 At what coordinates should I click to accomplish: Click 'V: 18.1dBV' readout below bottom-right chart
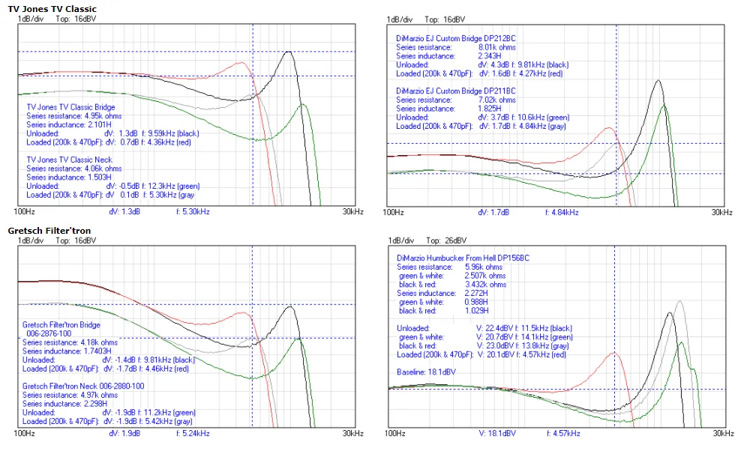[x=497, y=433]
